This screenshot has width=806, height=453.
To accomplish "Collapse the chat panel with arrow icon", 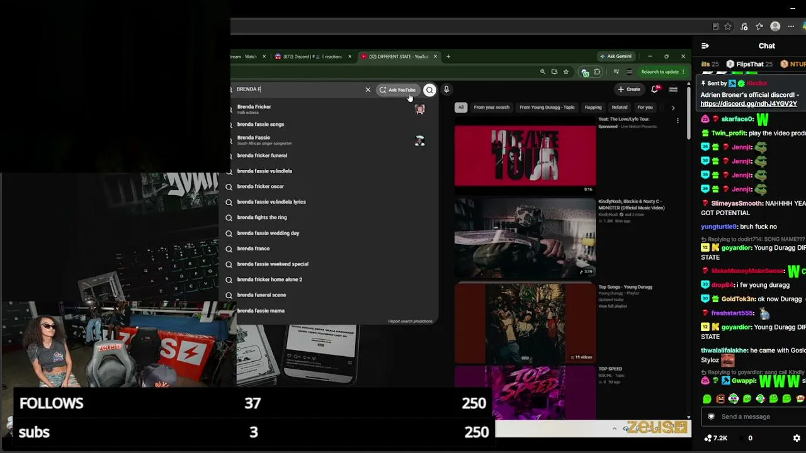I will coord(705,46).
